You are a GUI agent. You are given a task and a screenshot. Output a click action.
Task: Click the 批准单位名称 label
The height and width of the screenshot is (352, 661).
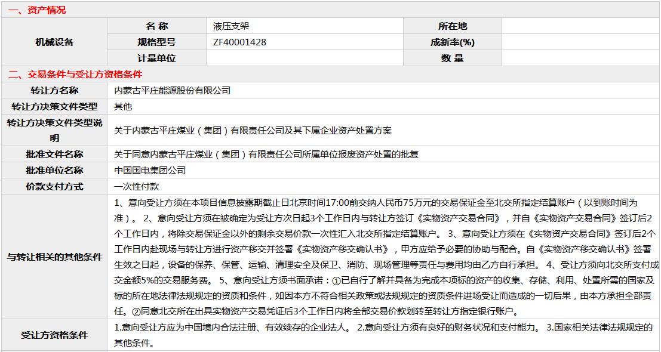pos(54,171)
